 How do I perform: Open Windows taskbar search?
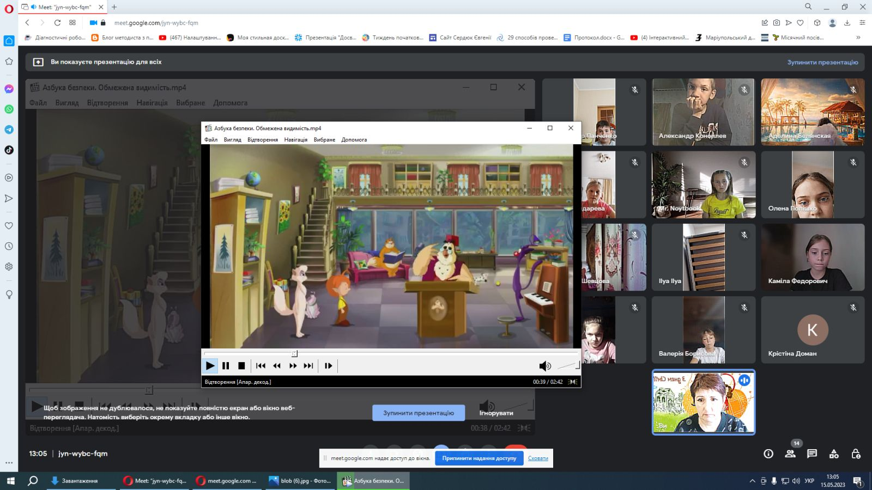click(33, 481)
